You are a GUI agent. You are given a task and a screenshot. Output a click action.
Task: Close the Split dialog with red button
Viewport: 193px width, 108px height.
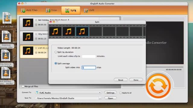tap(51, 22)
